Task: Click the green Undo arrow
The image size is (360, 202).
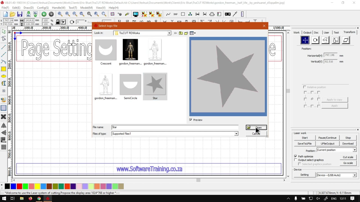Action: tap(44, 14)
